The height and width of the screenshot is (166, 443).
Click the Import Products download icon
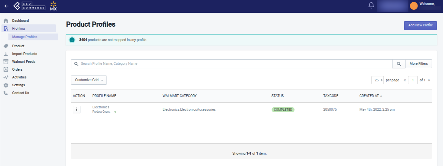coord(6,54)
